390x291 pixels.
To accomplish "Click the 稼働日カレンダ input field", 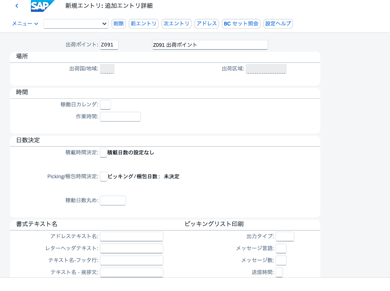I will pyautogui.click(x=105, y=105).
